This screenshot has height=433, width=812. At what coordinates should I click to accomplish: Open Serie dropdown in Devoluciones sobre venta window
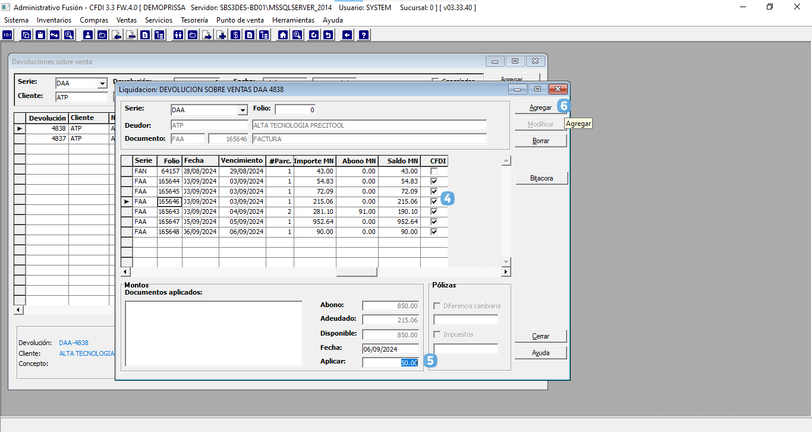[x=102, y=84]
